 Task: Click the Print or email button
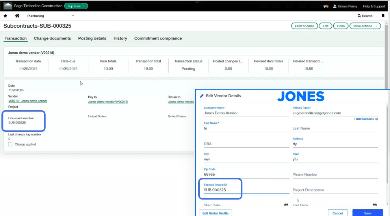305,26
